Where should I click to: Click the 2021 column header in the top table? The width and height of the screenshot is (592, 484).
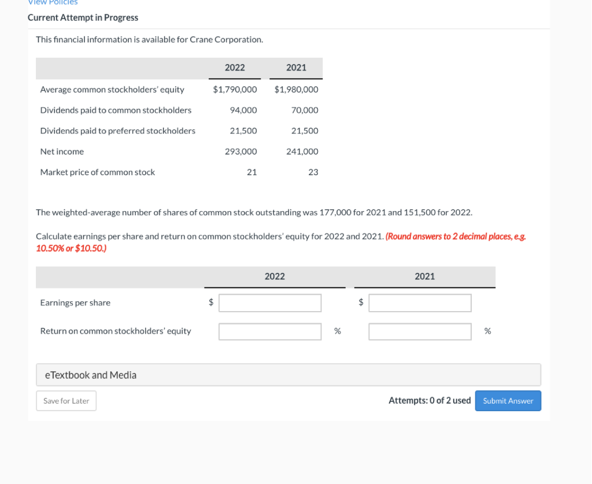(295, 68)
